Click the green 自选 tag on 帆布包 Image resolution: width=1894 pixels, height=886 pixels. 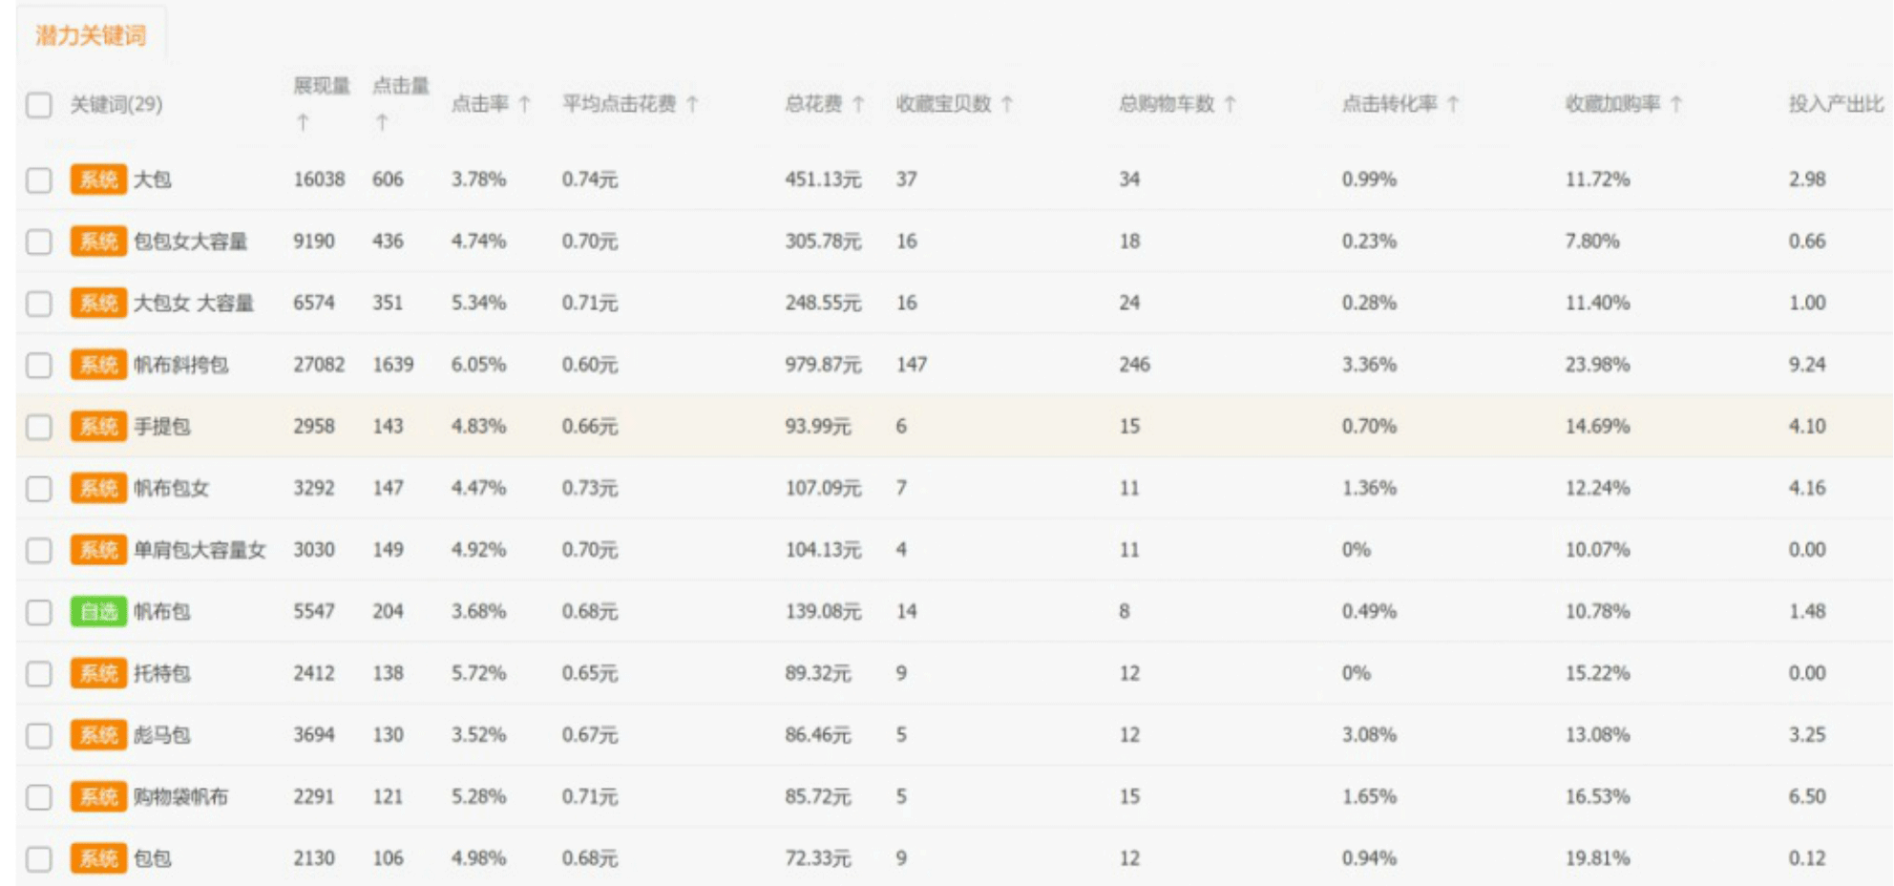pos(98,611)
